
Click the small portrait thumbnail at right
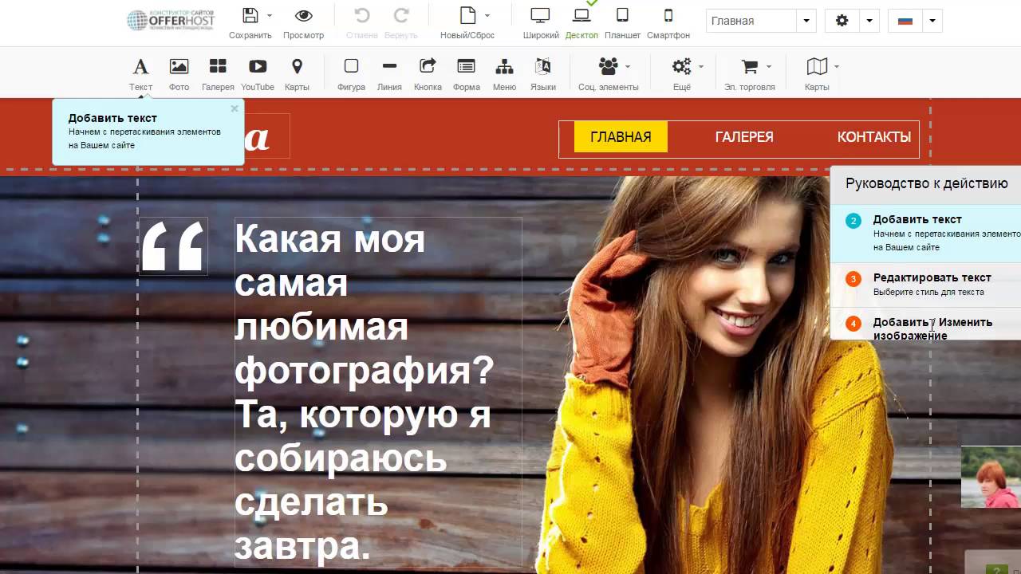pyautogui.click(x=991, y=477)
